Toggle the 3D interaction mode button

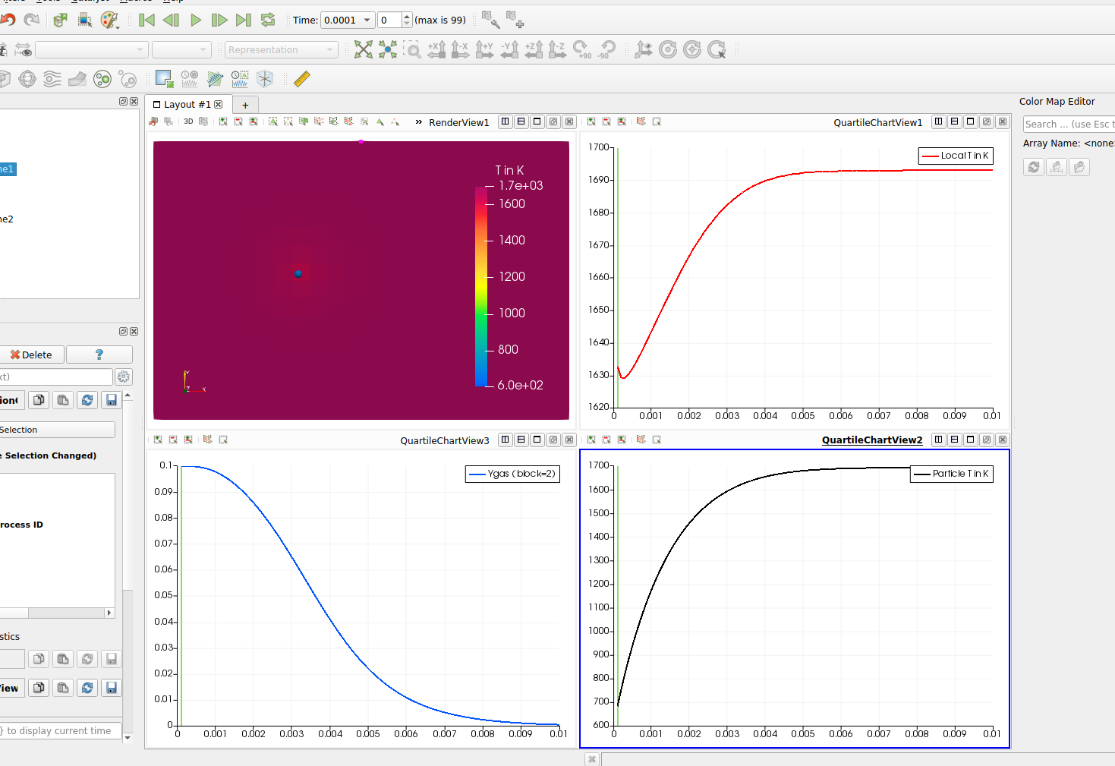pyautogui.click(x=188, y=121)
